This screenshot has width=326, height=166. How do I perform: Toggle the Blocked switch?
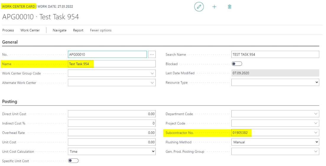tap(237, 64)
